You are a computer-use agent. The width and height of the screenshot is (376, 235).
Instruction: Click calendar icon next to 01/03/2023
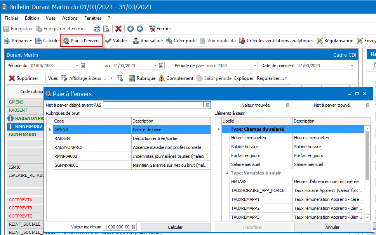(x=83, y=66)
